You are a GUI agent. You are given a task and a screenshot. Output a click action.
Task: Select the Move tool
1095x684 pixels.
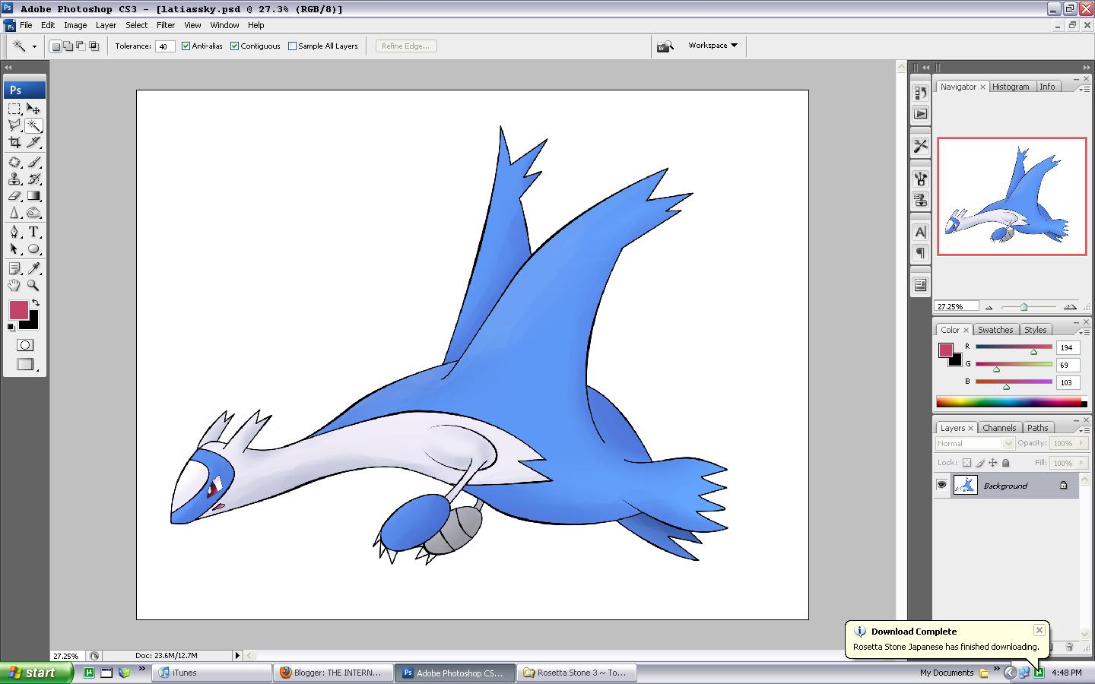click(33, 109)
